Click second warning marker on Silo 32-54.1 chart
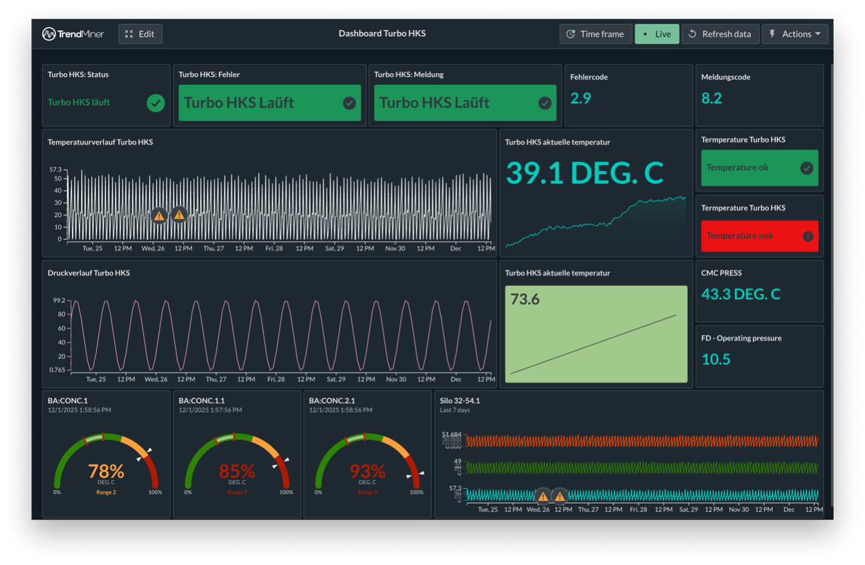The width and height of the screenshot is (865, 565). tap(560, 497)
